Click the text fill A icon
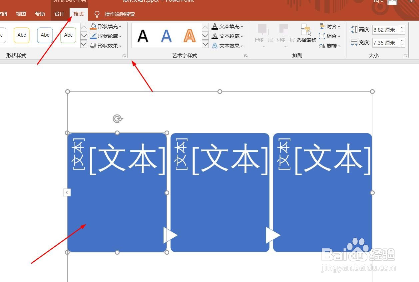 tap(215, 26)
